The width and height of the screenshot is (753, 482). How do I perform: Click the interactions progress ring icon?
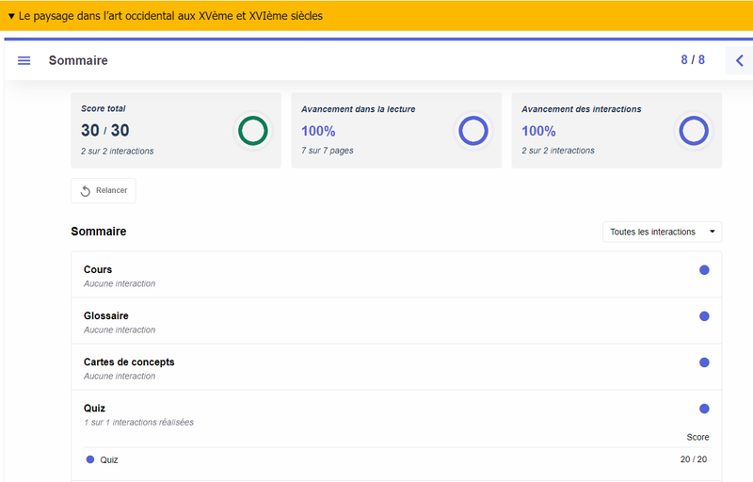693,131
